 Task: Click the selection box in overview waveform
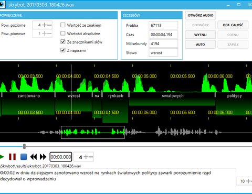tap(93, 132)
